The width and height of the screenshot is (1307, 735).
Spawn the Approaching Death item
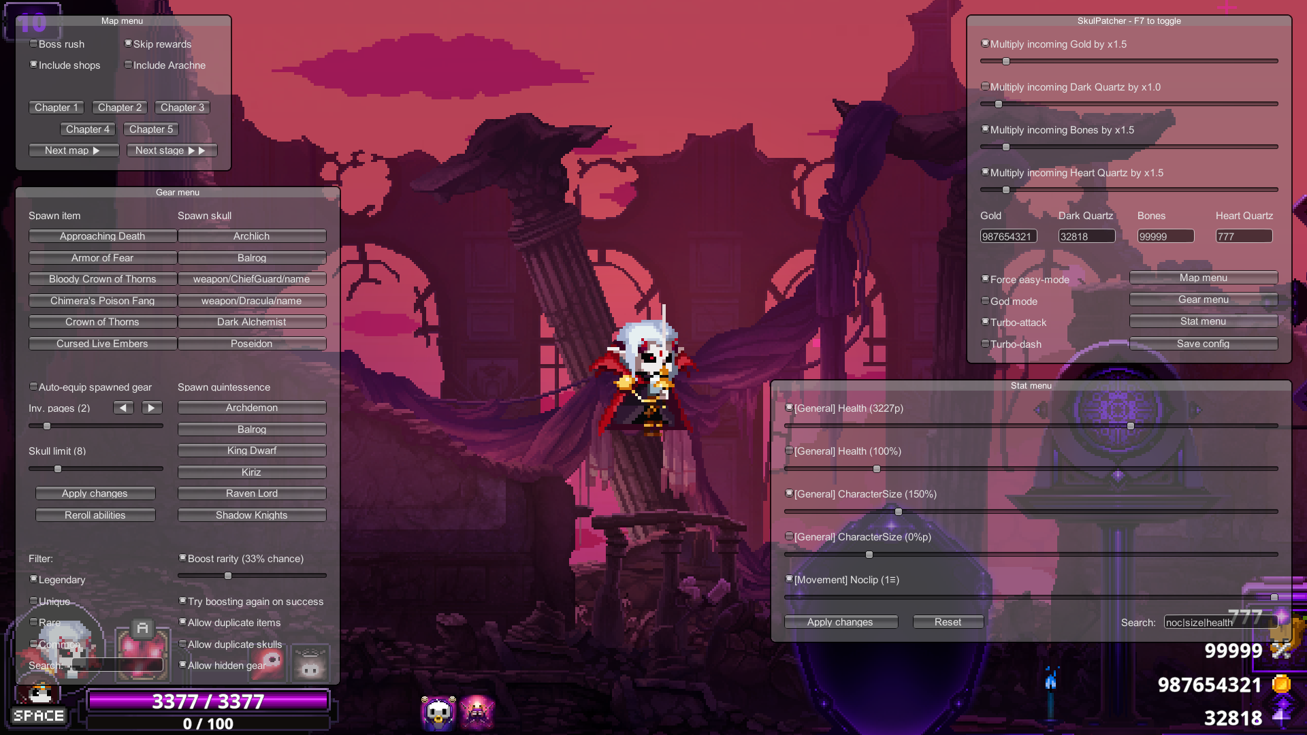pos(102,236)
